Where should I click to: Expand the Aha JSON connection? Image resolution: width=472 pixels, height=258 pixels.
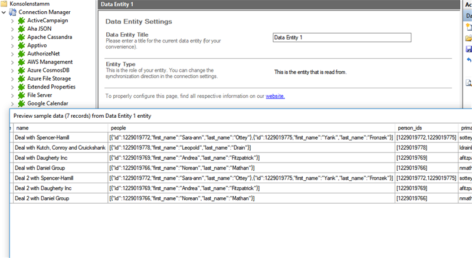tap(13, 29)
